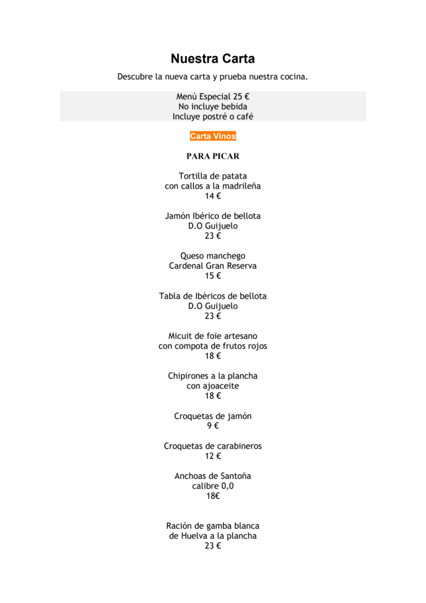Click the 'Incluye postré o café' line

point(212,117)
